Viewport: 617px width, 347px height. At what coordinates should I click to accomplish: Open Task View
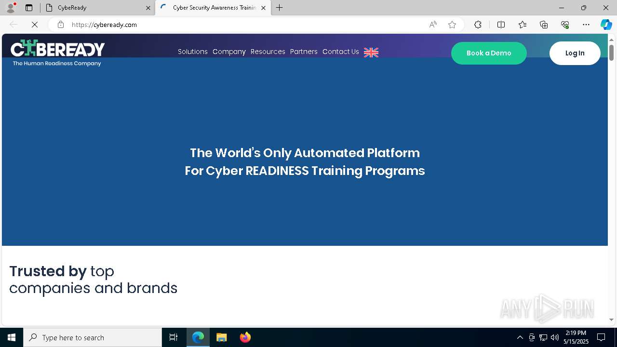[x=174, y=337]
